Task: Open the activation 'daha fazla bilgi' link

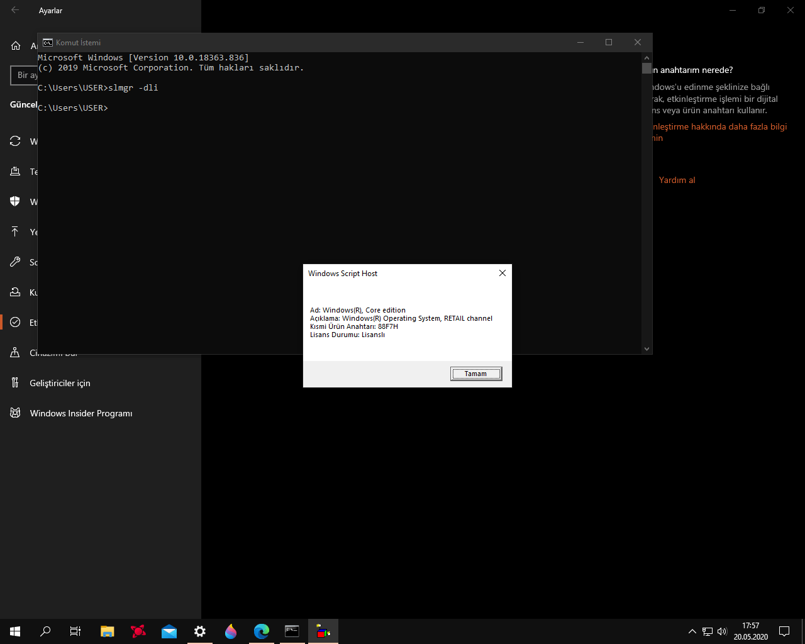Action: (x=721, y=132)
